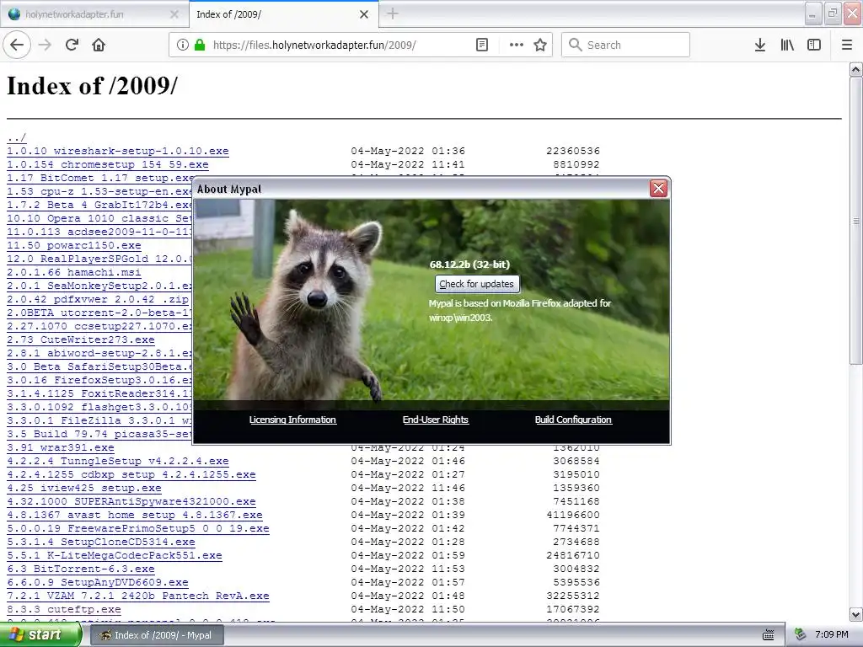Open the 2.0.1.66 hamachi.msi link
863x647 pixels.
click(x=74, y=272)
